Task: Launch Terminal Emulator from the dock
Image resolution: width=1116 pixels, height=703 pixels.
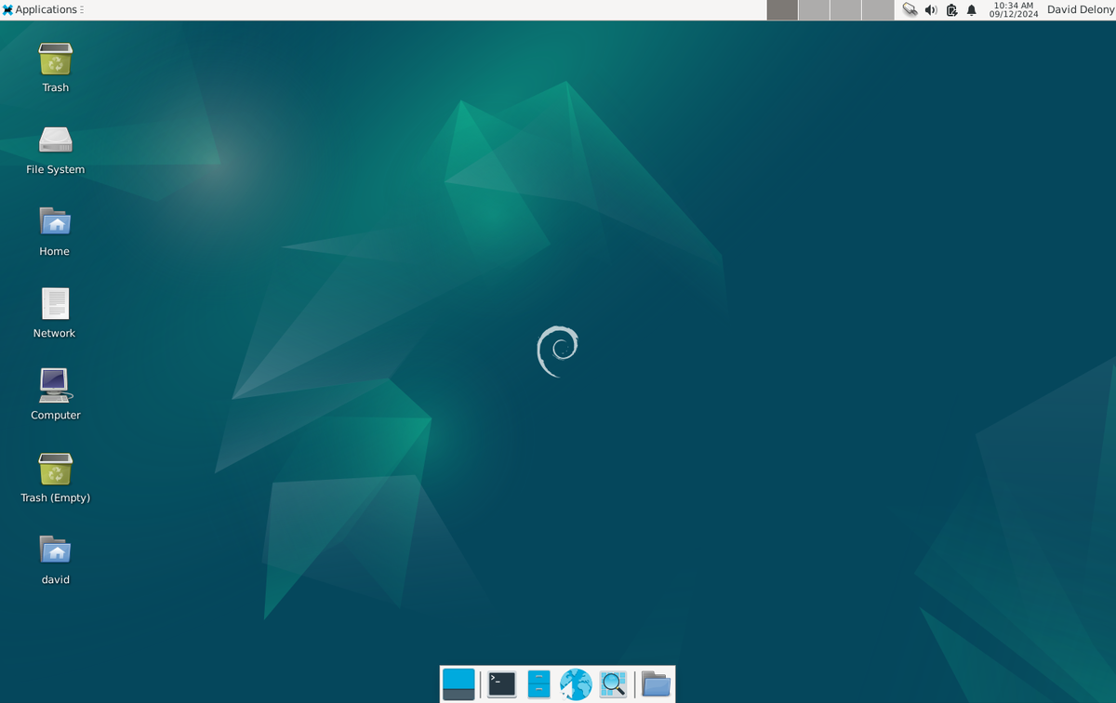Action: 502,684
